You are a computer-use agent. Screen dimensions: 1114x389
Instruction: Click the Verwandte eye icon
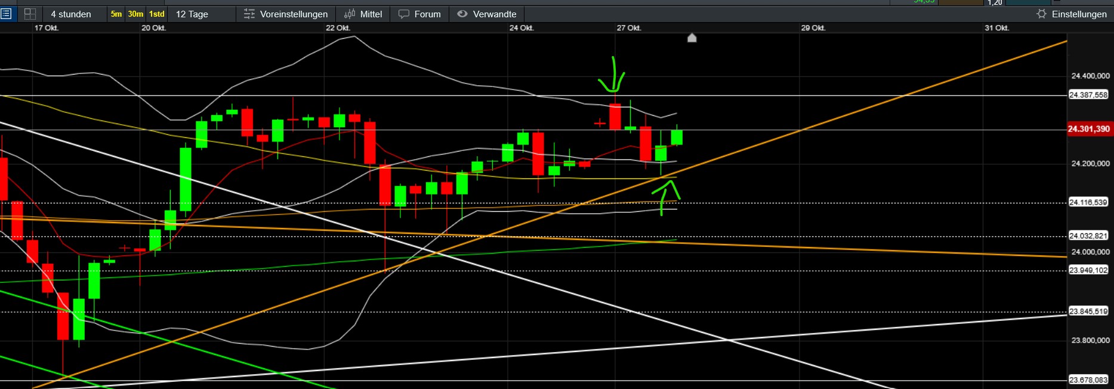click(x=462, y=14)
